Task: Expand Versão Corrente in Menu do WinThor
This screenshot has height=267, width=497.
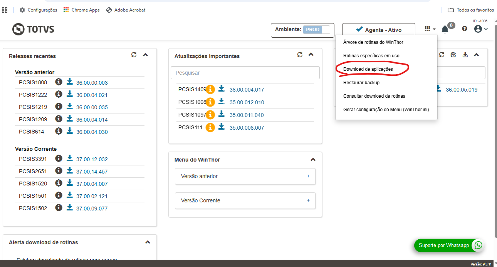Action: pyautogui.click(x=245, y=200)
